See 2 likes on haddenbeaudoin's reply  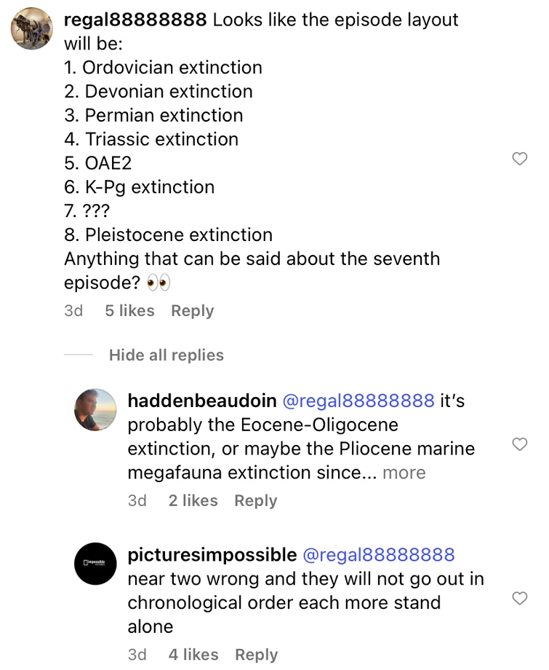pos(193,501)
